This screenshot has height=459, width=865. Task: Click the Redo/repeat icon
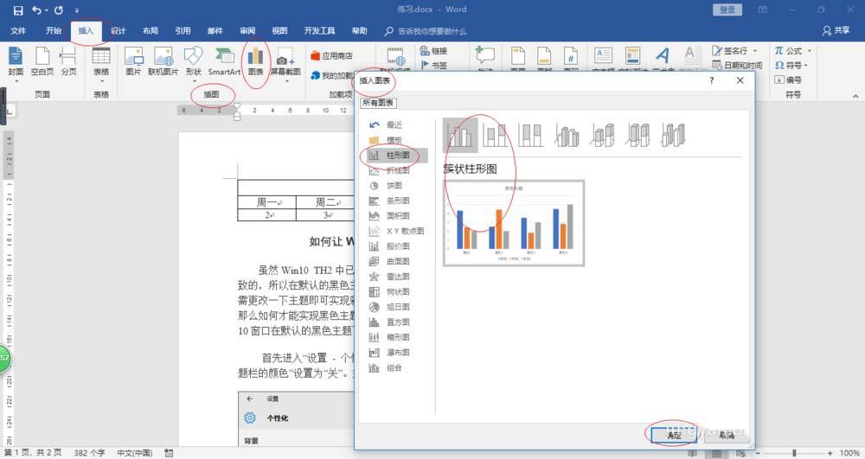[x=59, y=10]
